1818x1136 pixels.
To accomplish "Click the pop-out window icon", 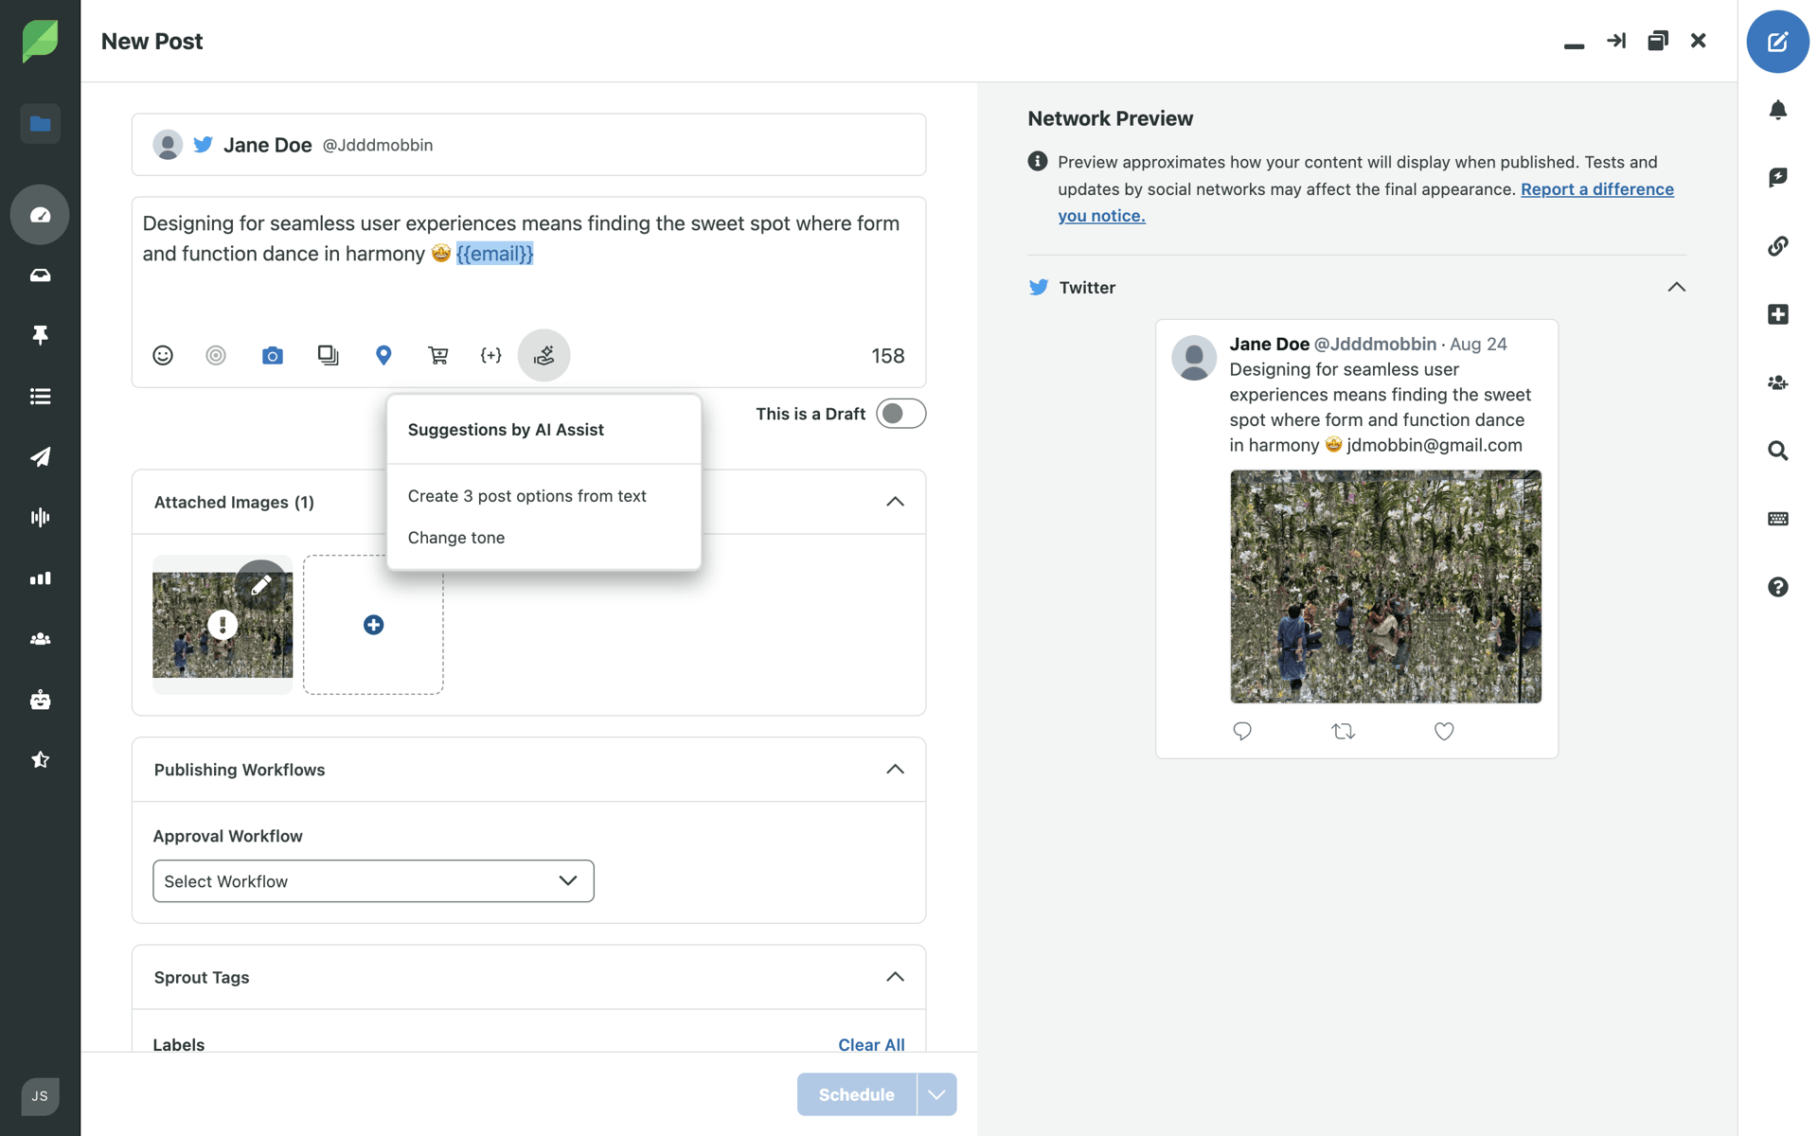I will (x=1657, y=41).
